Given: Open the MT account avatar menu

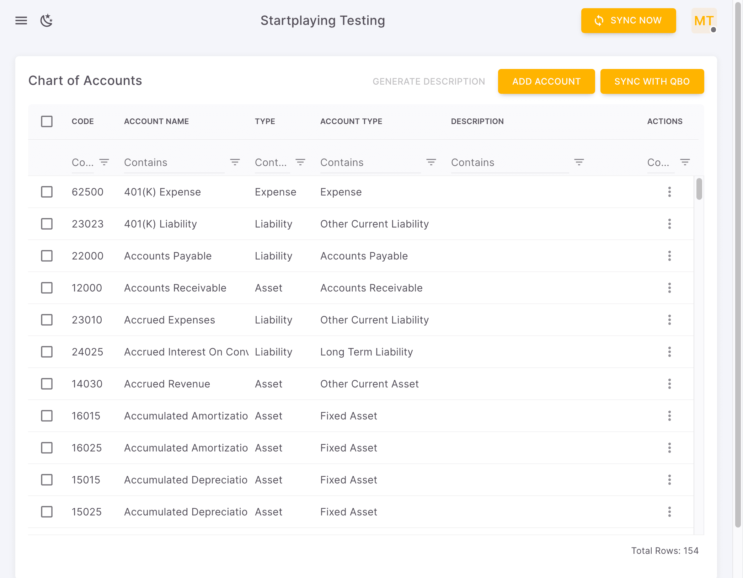Looking at the screenshot, I should click(x=704, y=21).
